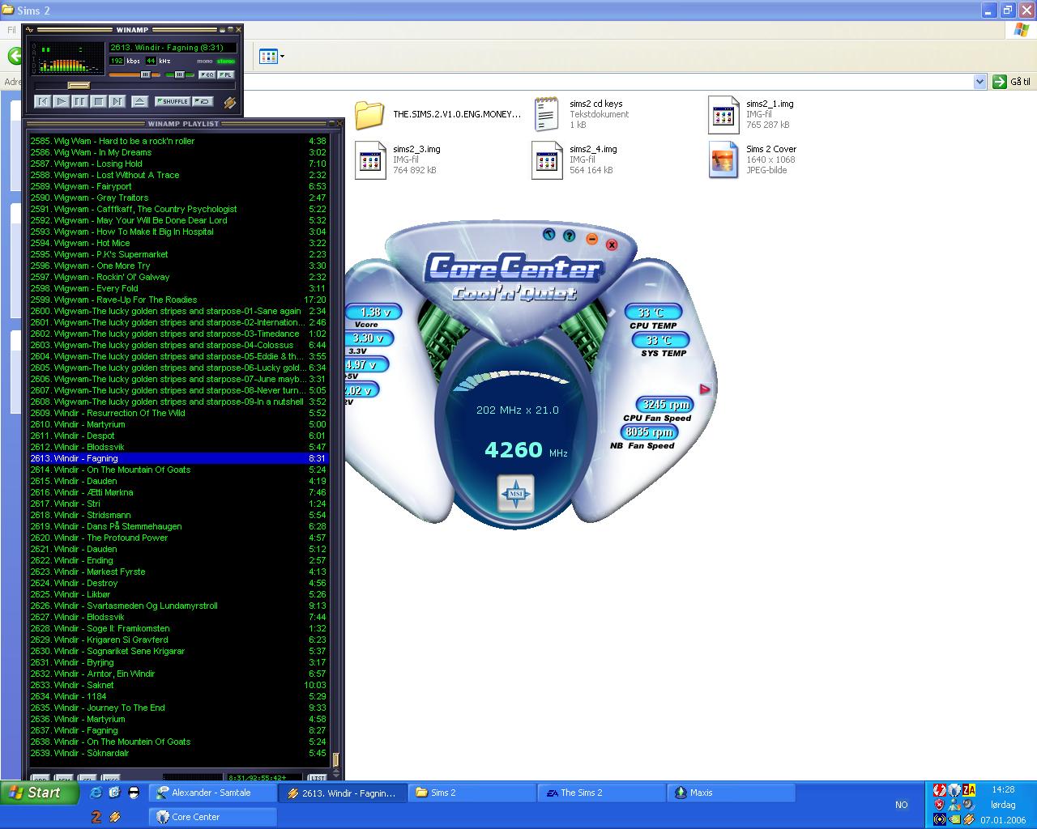The image size is (1037, 829).
Task: Click CoreCenter green help question icon
Action: [x=570, y=236]
